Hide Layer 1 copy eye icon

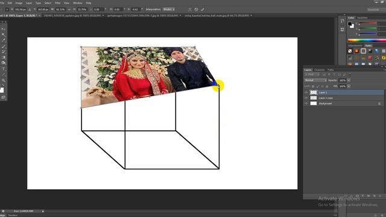pyautogui.click(x=306, y=98)
